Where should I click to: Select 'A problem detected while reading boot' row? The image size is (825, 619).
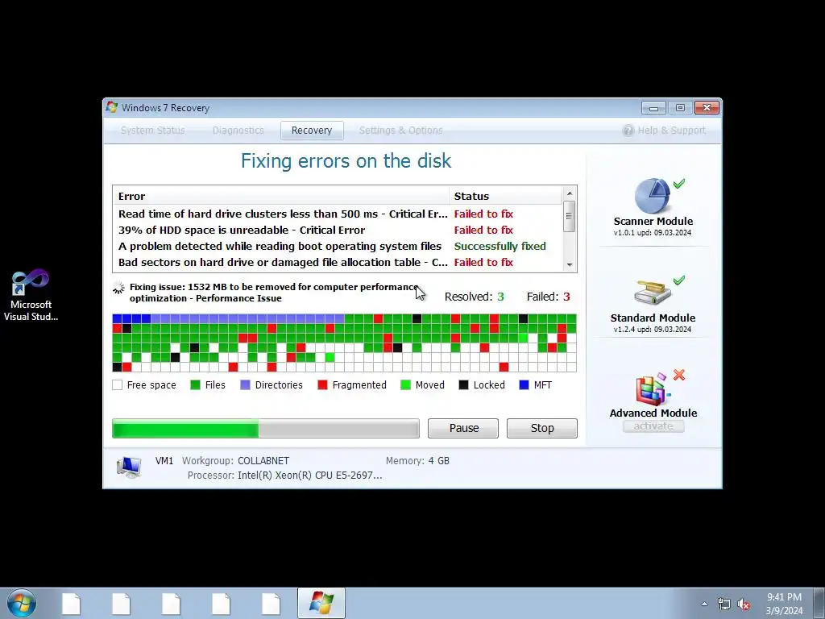[x=338, y=247]
